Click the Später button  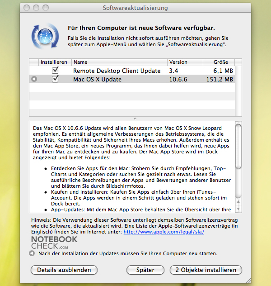tap(145, 270)
